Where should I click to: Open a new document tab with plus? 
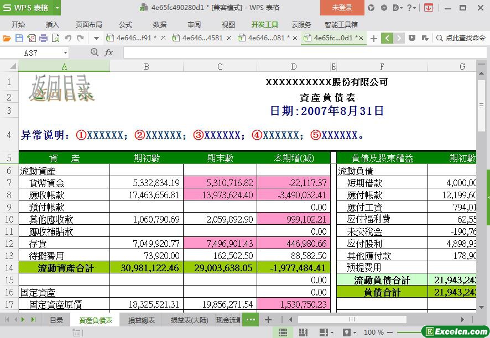[374, 38]
